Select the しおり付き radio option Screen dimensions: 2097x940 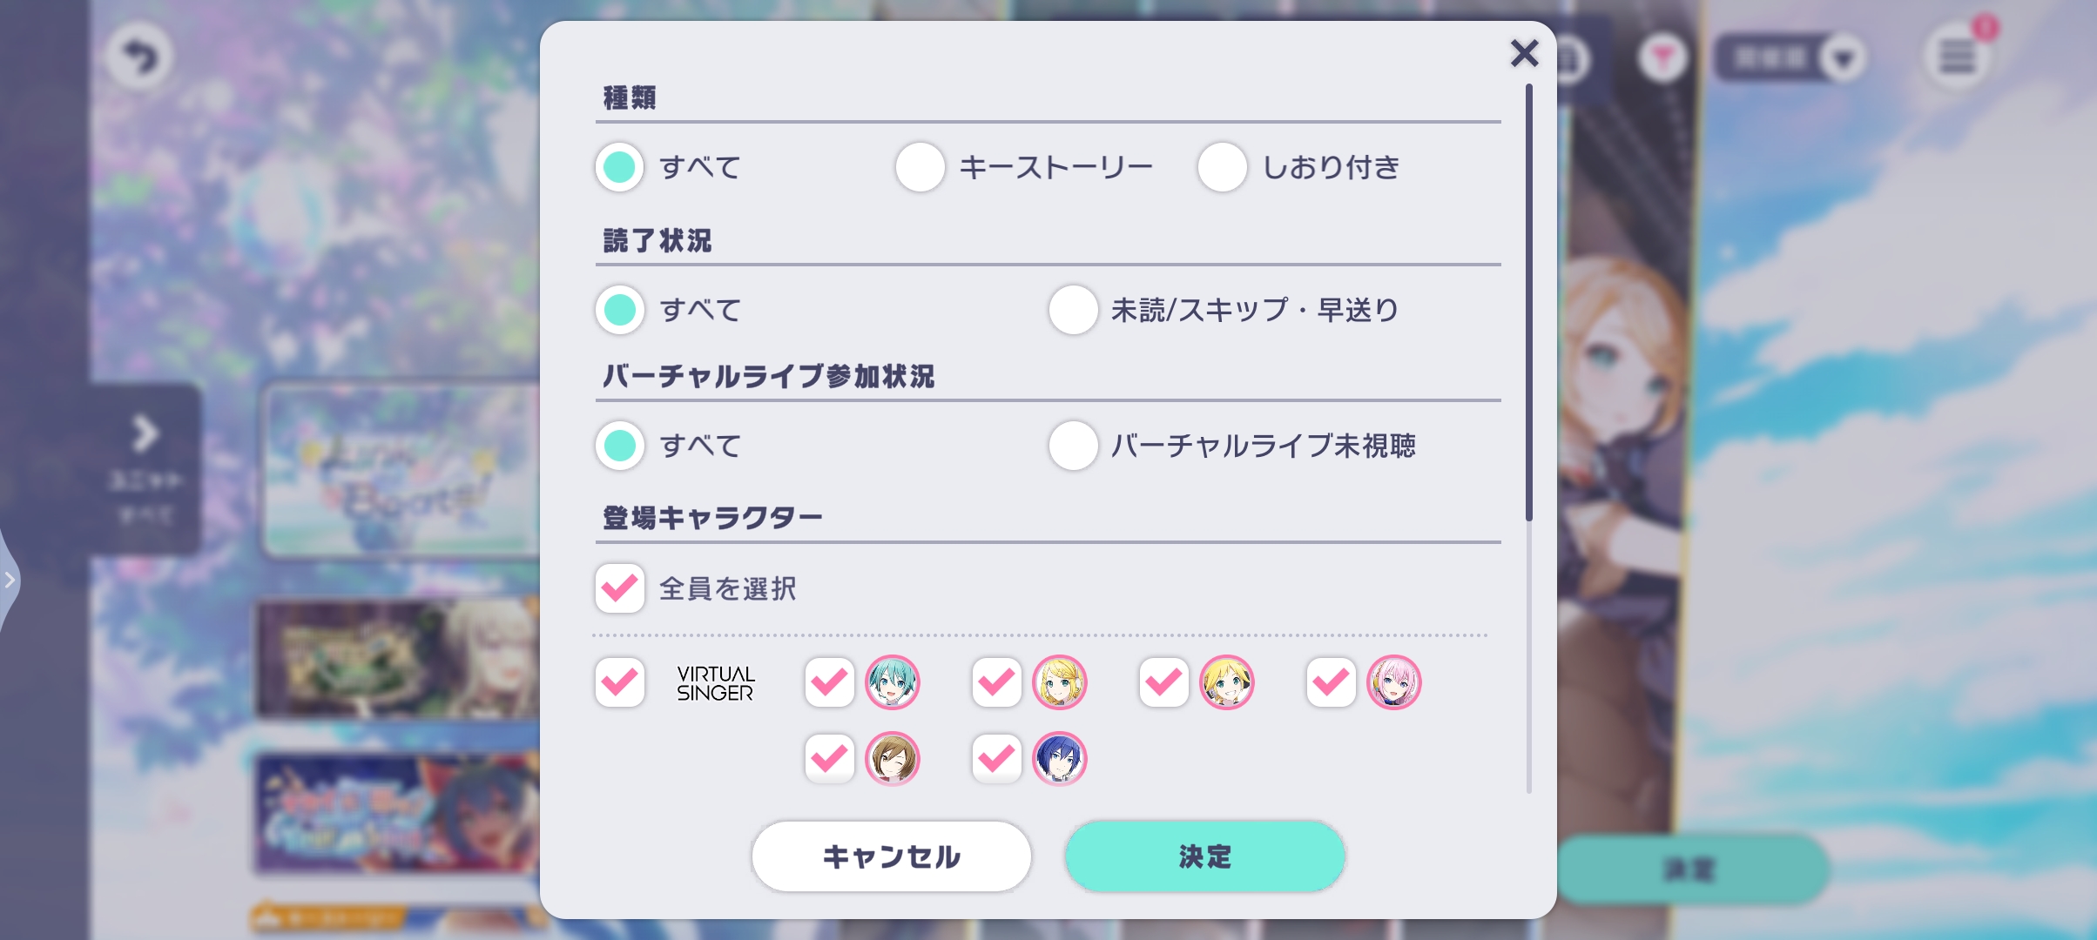coord(1222,167)
